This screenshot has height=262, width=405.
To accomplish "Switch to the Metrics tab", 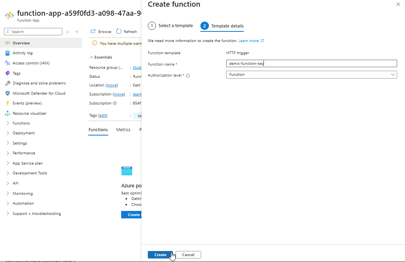I will point(123,130).
